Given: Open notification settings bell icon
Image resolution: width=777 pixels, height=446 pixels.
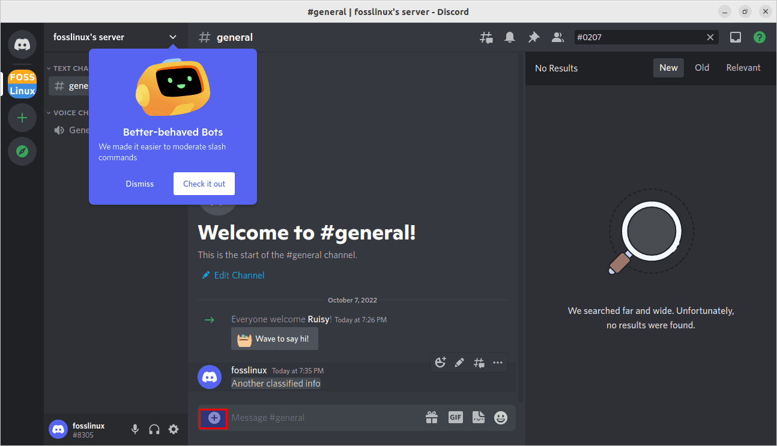Looking at the screenshot, I should pyautogui.click(x=510, y=37).
